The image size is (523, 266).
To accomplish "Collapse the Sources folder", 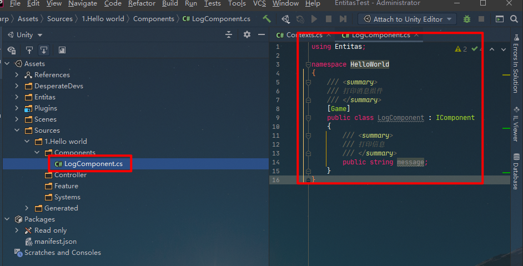I will click(x=16, y=131).
